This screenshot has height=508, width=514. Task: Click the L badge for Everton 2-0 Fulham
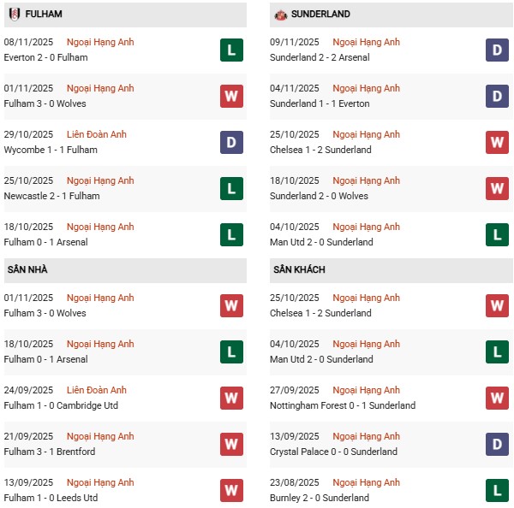coord(231,50)
